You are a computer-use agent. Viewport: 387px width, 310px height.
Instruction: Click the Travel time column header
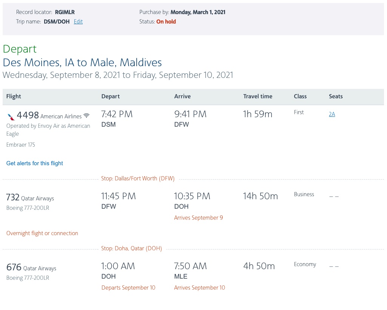pyautogui.click(x=257, y=96)
